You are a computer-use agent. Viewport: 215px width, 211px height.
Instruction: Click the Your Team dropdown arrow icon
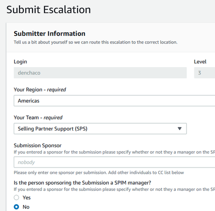pyautogui.click(x=179, y=128)
